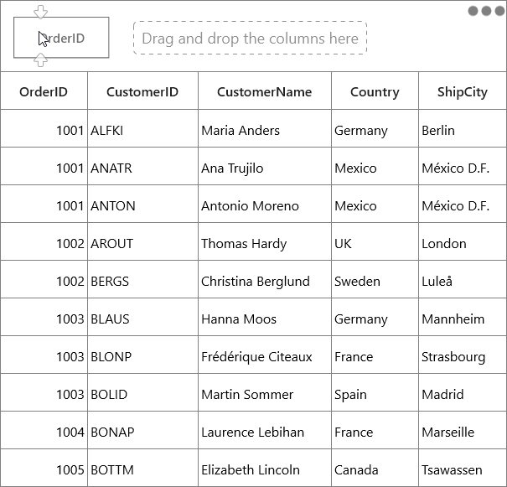The width and height of the screenshot is (507, 487).
Task: Select the Mannheim ship city cell
Action: (463, 317)
